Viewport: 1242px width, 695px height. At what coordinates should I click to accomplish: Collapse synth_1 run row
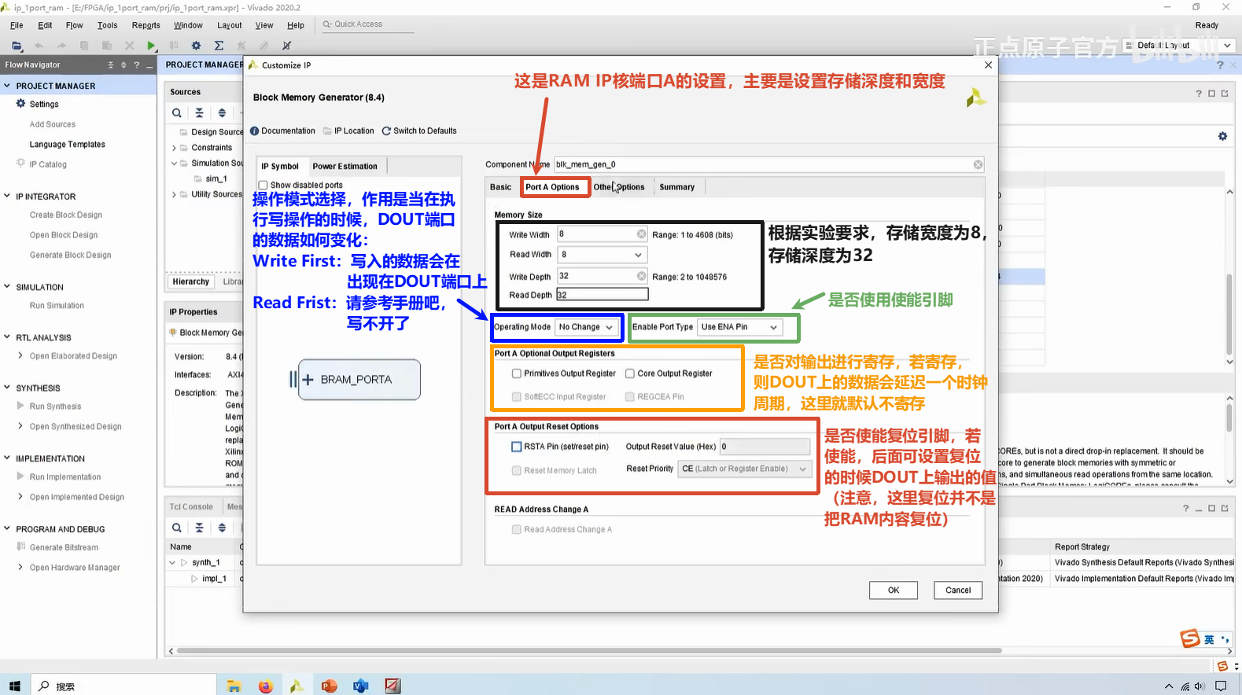click(x=172, y=563)
